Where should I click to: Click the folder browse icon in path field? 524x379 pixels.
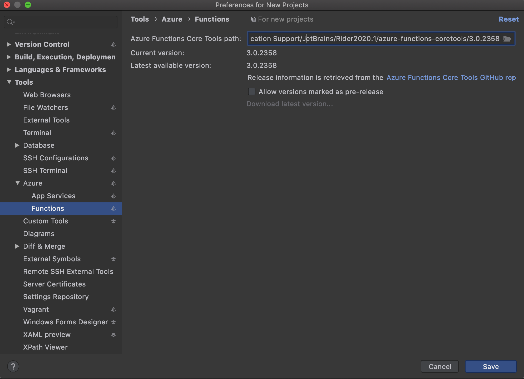click(507, 39)
